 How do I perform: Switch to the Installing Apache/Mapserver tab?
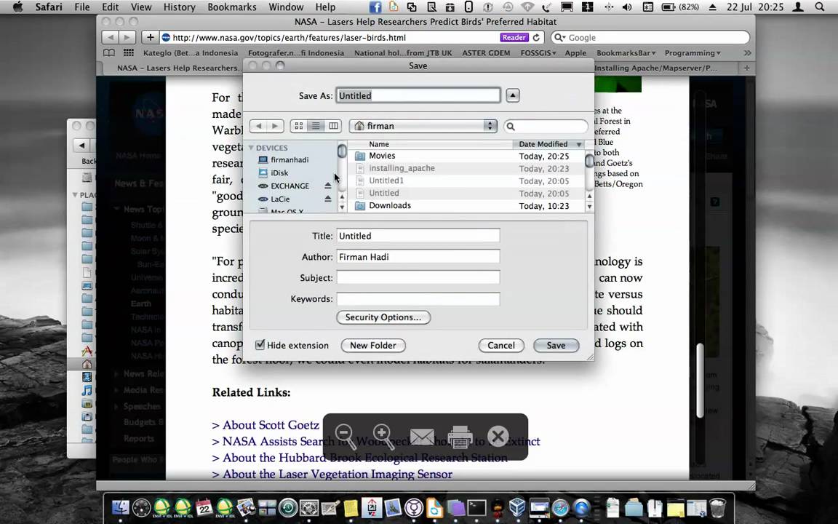pyautogui.click(x=666, y=68)
